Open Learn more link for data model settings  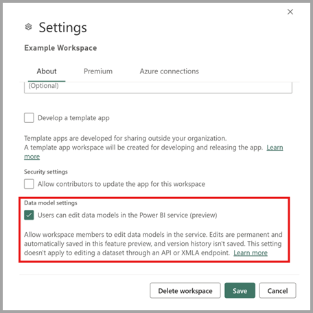251,253
